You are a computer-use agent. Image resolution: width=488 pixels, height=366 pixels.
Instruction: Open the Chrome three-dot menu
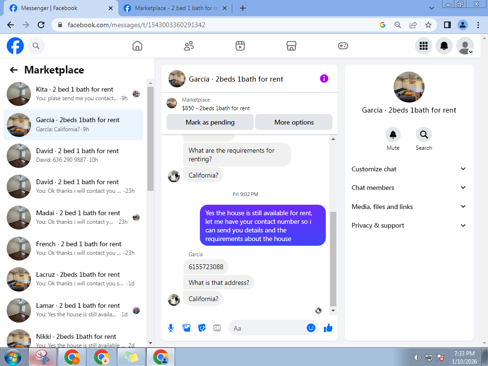pos(478,25)
